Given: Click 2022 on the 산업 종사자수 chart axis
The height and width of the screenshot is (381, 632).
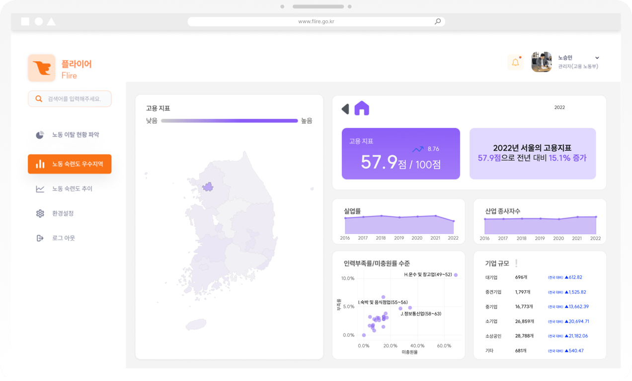Looking at the screenshot, I should [595, 239].
